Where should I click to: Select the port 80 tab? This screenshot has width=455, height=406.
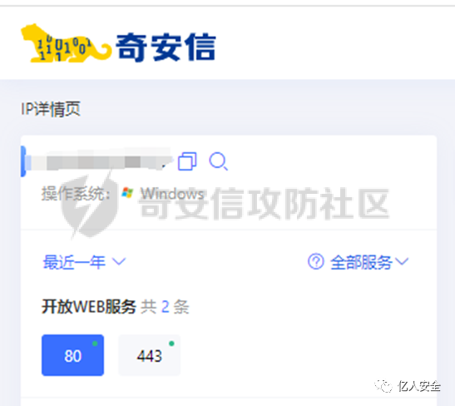coord(73,355)
